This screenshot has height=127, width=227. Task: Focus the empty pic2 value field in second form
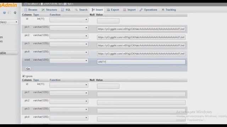click(141, 103)
